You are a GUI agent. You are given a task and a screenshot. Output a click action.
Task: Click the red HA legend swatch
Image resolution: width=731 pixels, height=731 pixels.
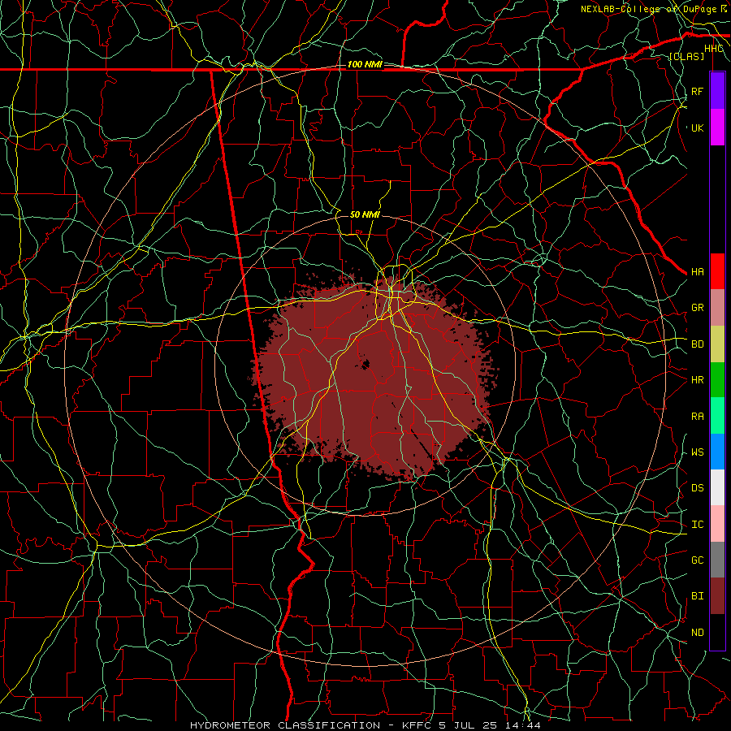coord(717,271)
